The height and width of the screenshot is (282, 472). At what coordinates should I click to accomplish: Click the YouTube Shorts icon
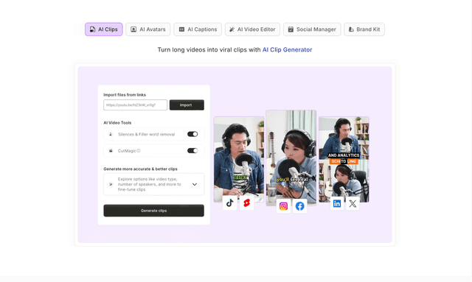pyautogui.click(x=247, y=203)
